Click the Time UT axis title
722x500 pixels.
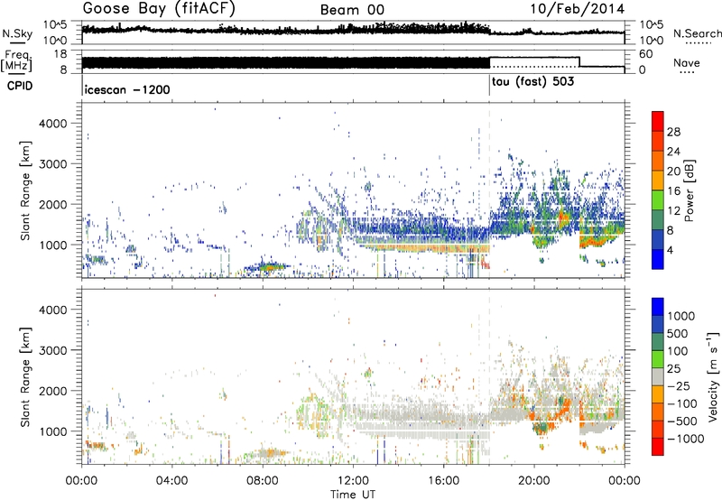coord(353,495)
